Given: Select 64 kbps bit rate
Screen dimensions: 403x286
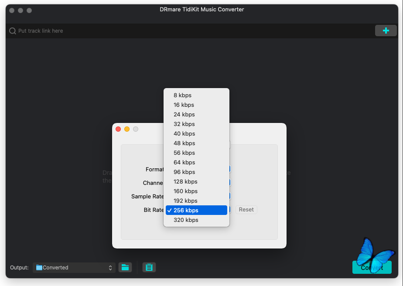Looking at the screenshot, I should tap(196, 162).
